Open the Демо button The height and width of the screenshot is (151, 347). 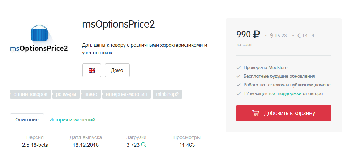tap(117, 70)
